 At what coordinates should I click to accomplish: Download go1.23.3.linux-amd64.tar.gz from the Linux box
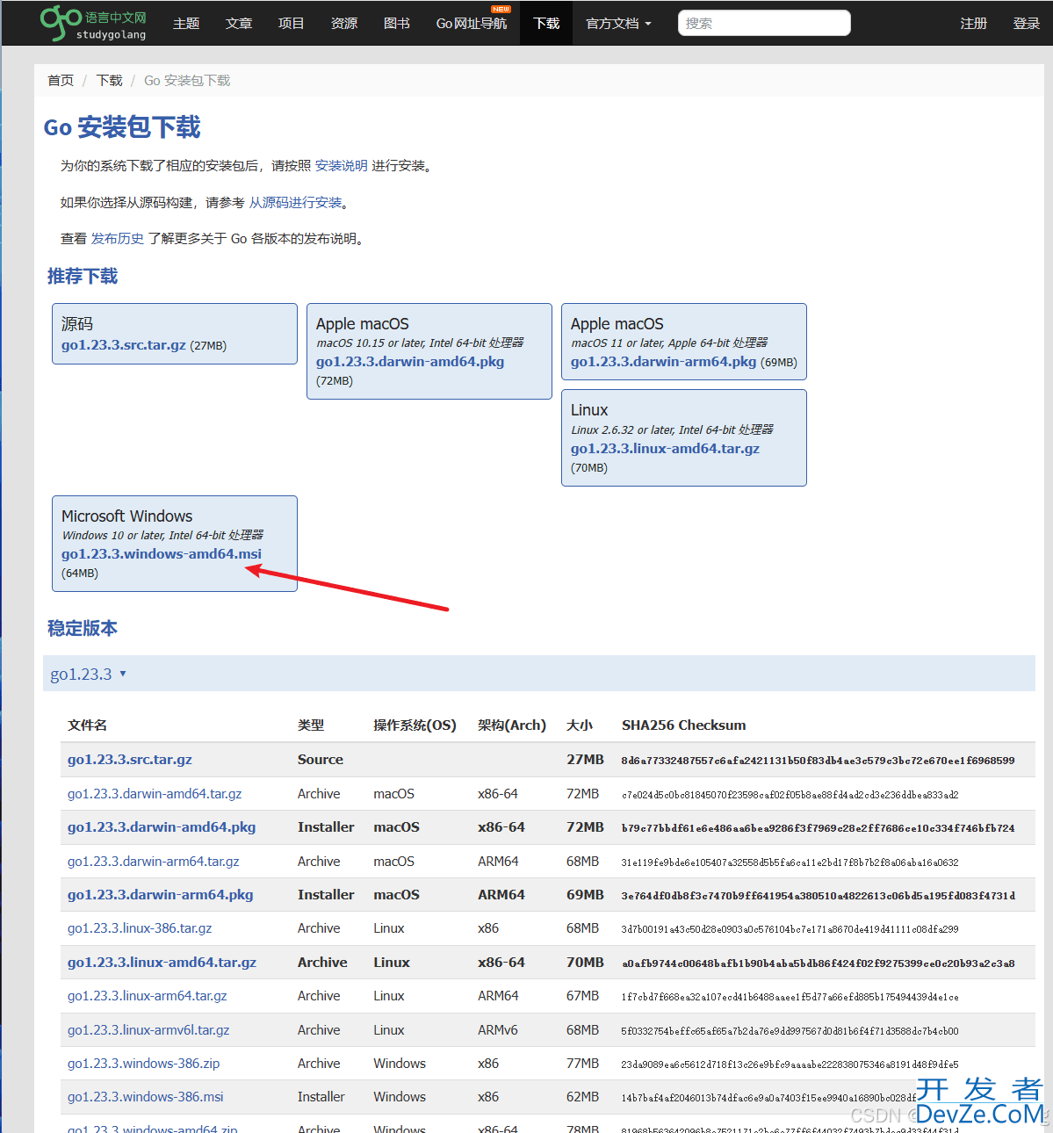pyautogui.click(x=665, y=449)
